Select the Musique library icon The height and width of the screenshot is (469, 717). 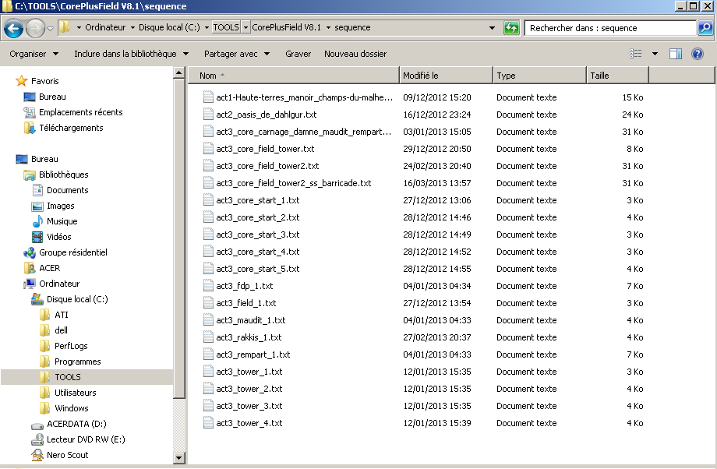click(37, 221)
